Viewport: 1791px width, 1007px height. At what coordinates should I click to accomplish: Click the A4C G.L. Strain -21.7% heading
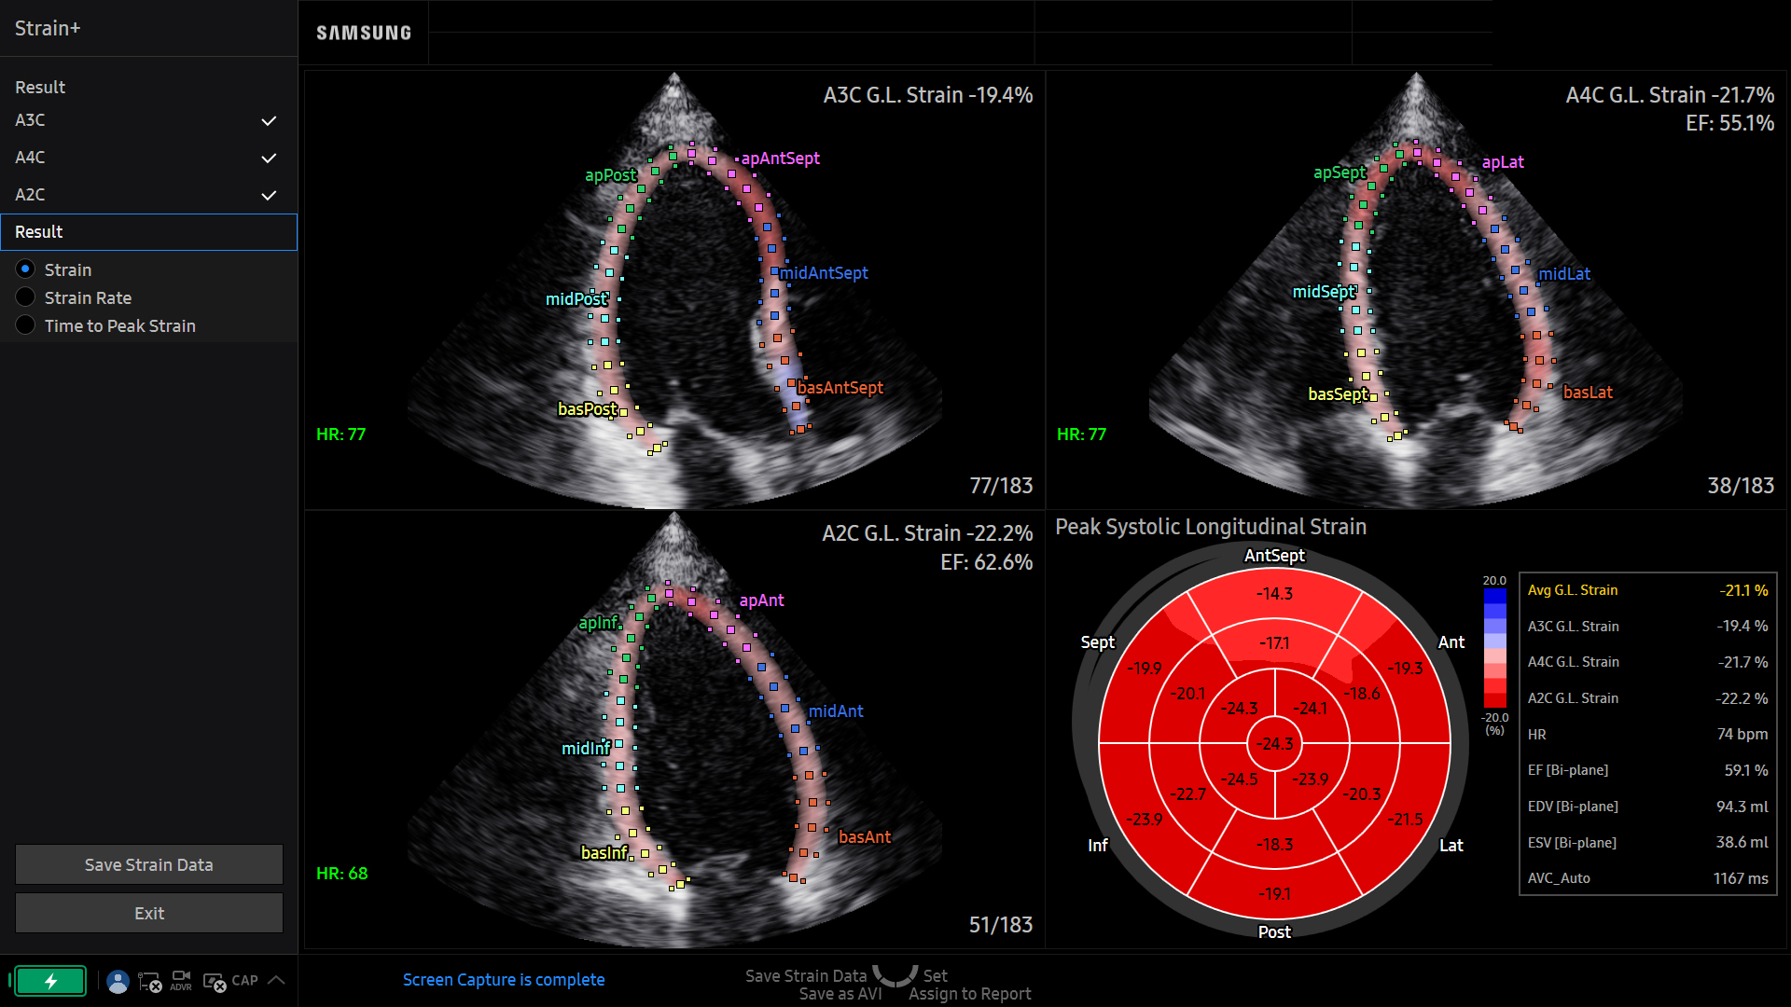pyautogui.click(x=1670, y=95)
